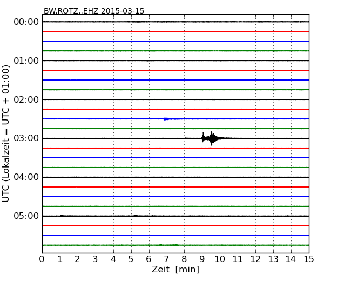Click the x-axis tick label 1
This screenshot has height=281, width=351.
pos(60,259)
